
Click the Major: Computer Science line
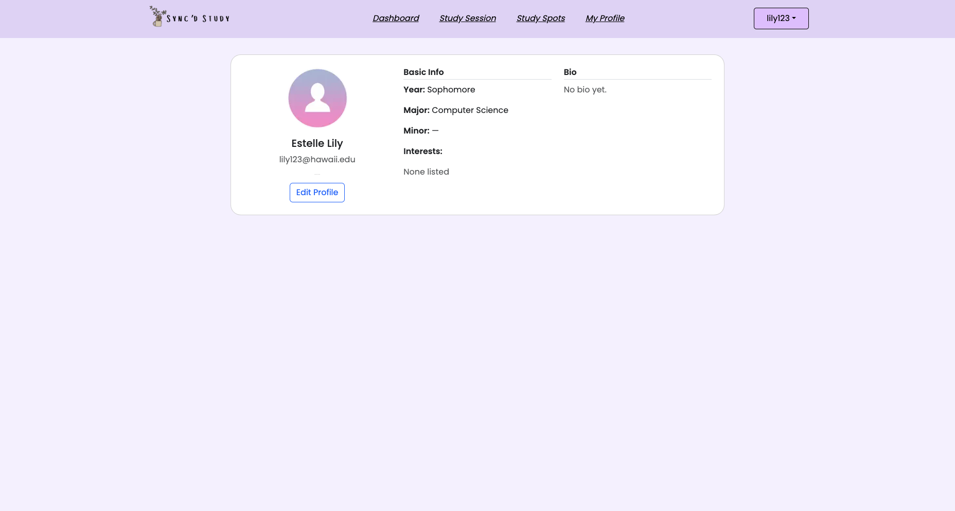coord(455,110)
